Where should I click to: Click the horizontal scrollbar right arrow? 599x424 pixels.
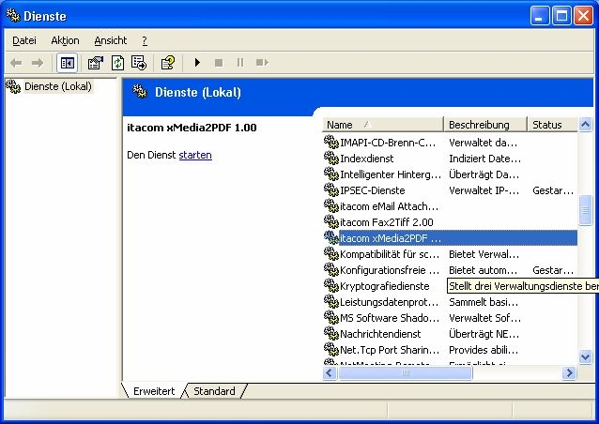point(569,372)
